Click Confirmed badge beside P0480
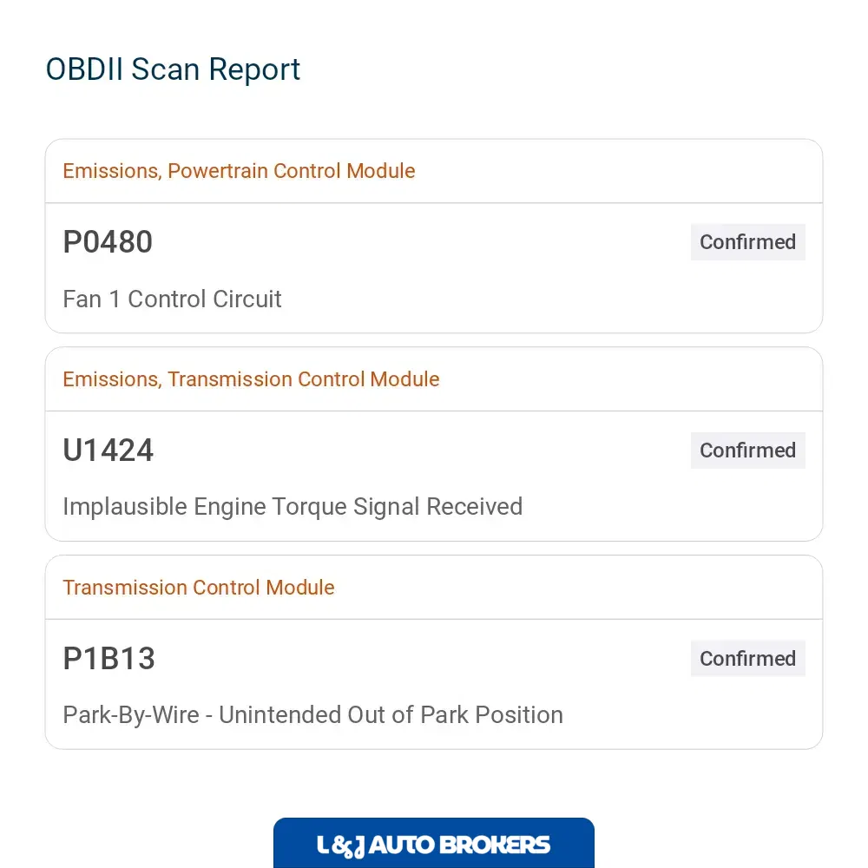 748,242
